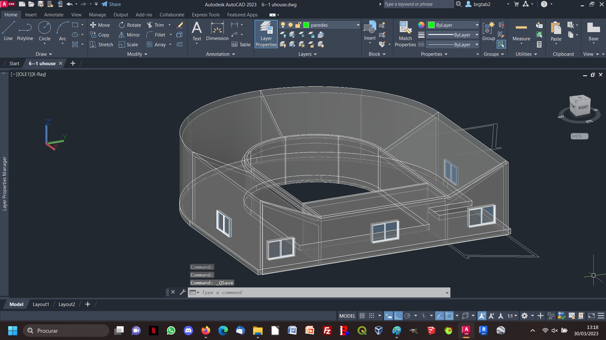Expand the Properties panel
Viewport: 606px width, 340px height.
(x=434, y=54)
